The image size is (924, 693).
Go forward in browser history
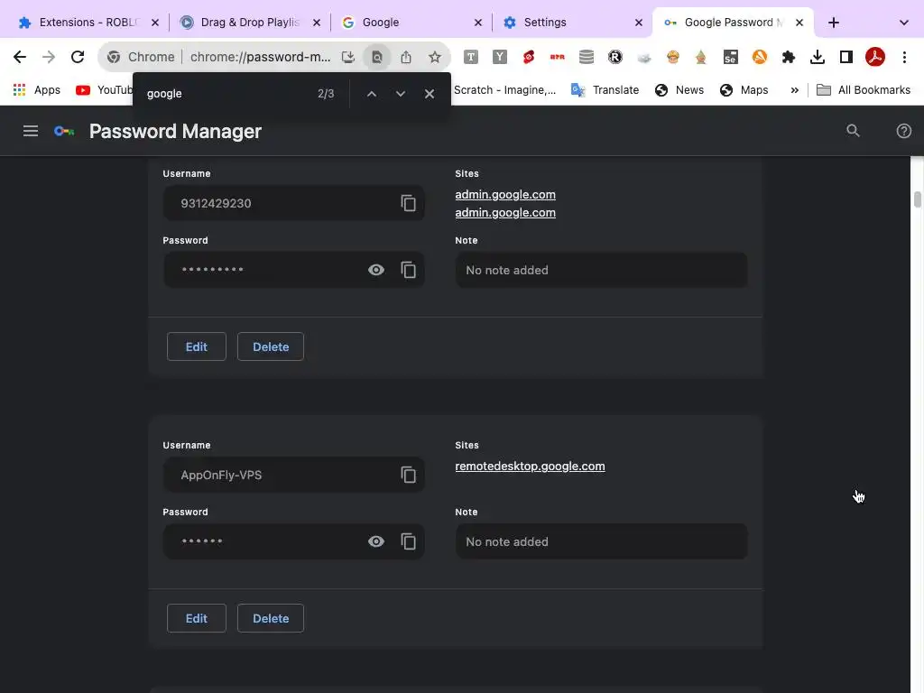(x=49, y=57)
